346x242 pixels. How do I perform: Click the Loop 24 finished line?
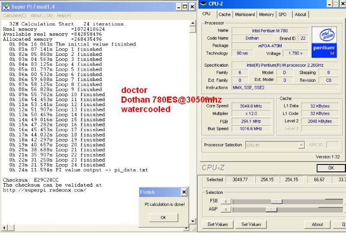57,165
